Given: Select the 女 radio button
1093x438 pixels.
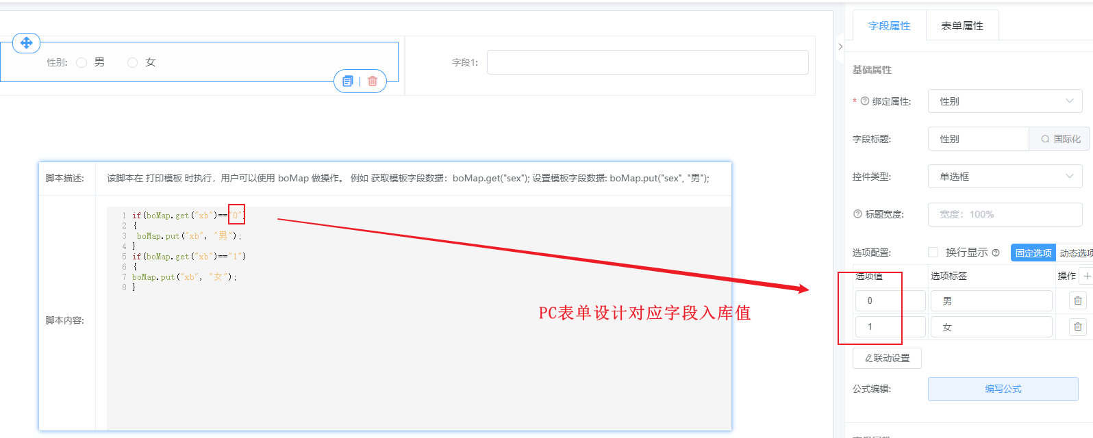Looking at the screenshot, I should tap(133, 62).
